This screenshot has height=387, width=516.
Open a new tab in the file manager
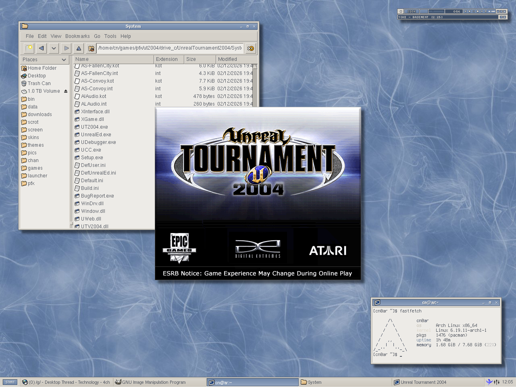[x=29, y=48]
